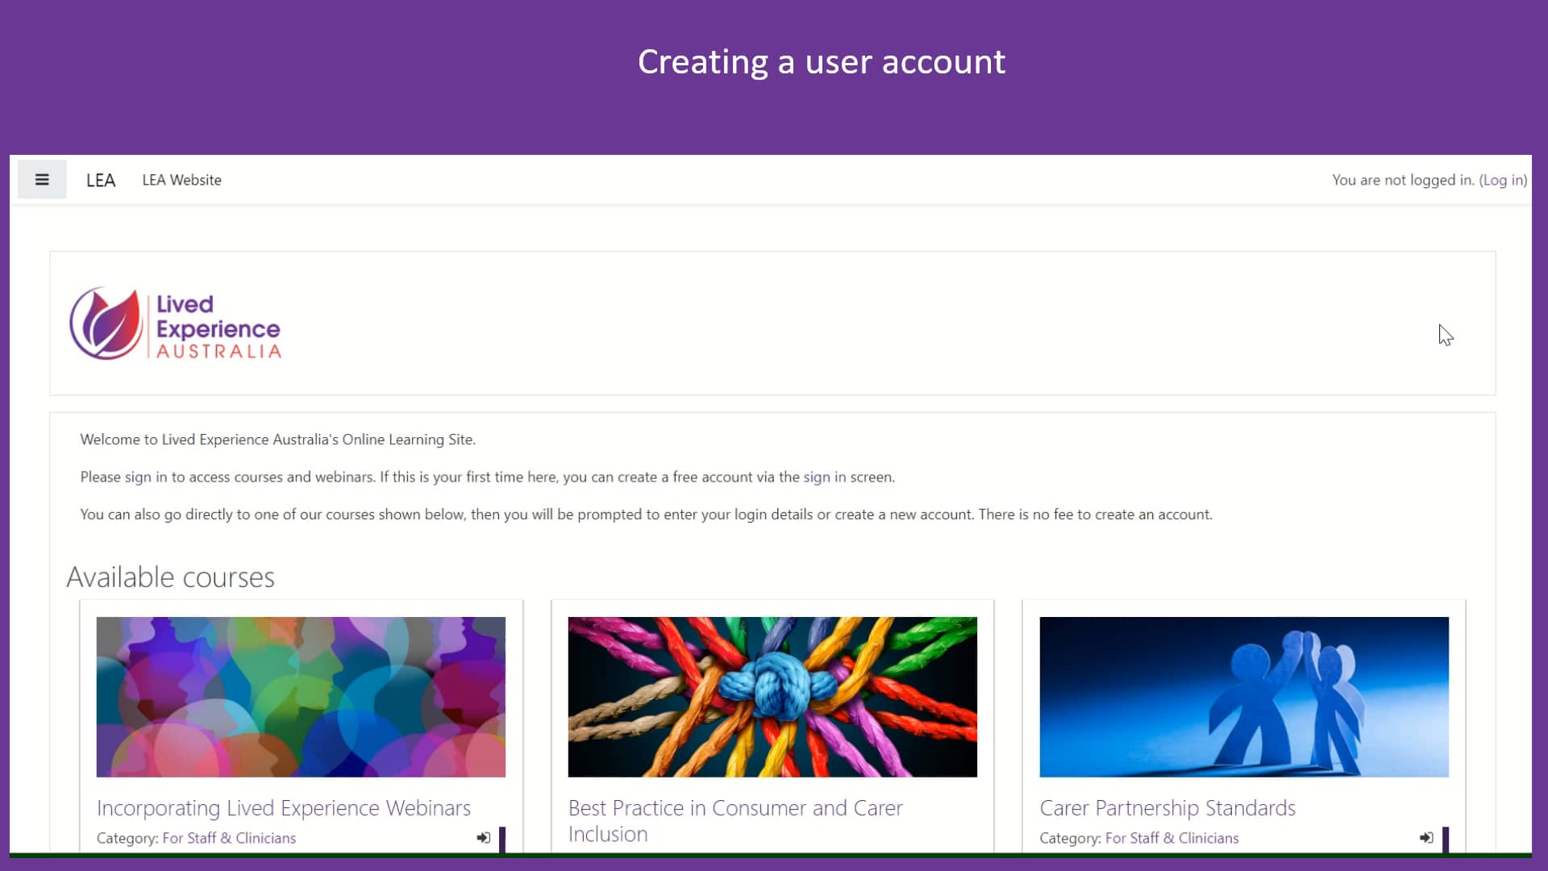Viewport: 1548px width, 871px height.
Task: Click the Log in link
Action: point(1503,180)
